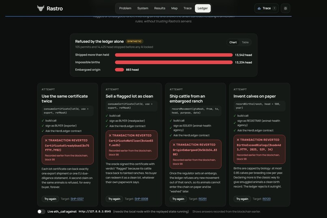The image size is (327, 218).
Task: Click HerdLedger contract checkmark in flagged lot card
Action: [x=107, y=126]
